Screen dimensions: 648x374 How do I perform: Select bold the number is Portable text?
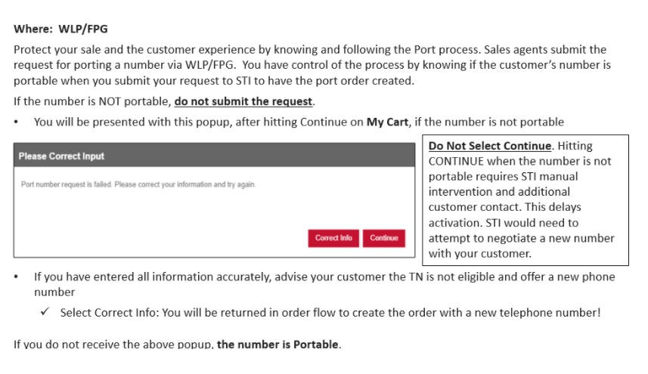point(277,344)
